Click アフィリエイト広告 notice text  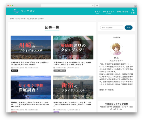[27, 19]
